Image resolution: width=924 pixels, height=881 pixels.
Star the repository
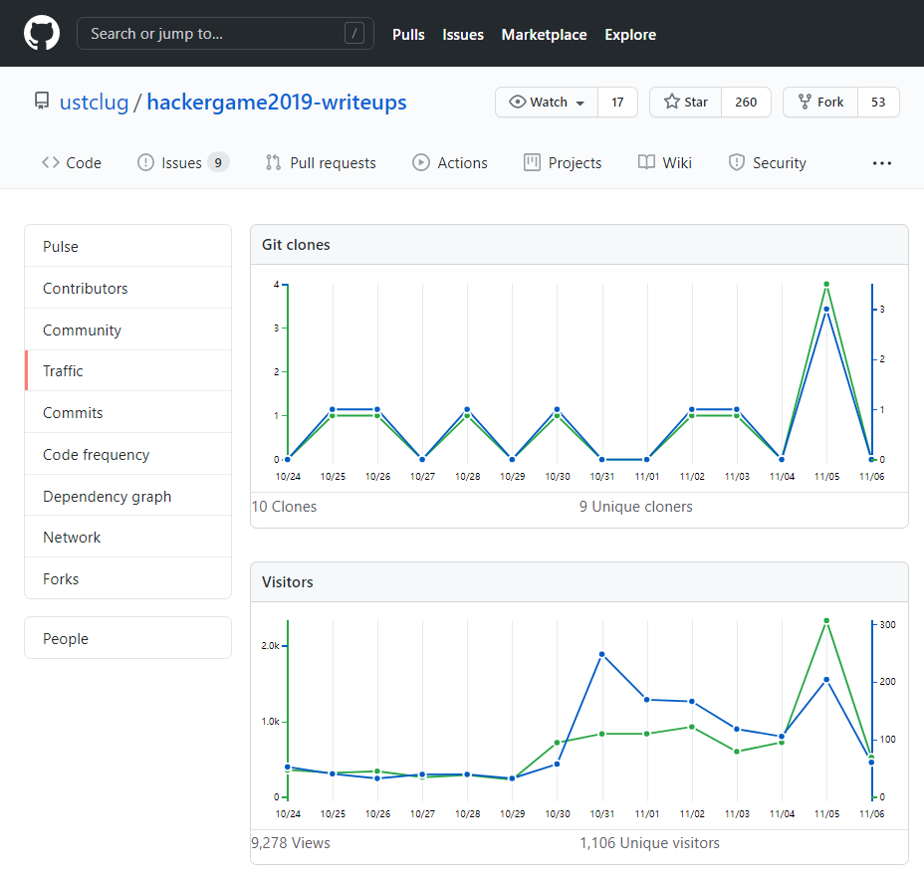coord(686,102)
